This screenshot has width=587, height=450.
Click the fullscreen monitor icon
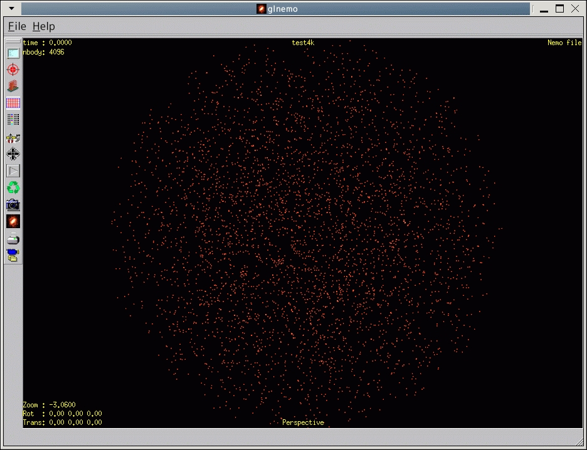tap(13, 53)
